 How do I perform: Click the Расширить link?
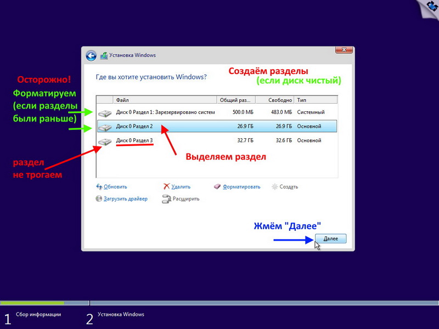tap(186, 199)
